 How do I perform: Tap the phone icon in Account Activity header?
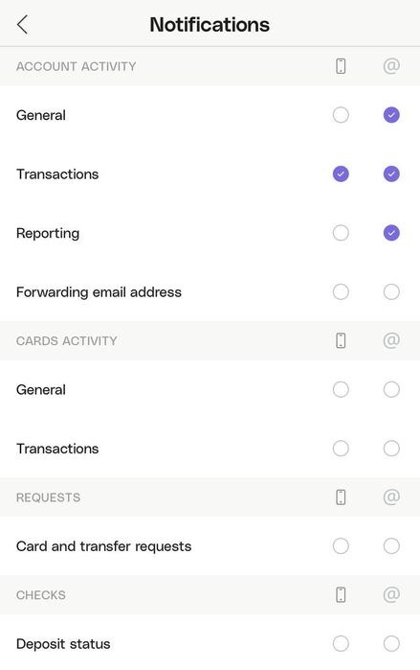click(341, 66)
